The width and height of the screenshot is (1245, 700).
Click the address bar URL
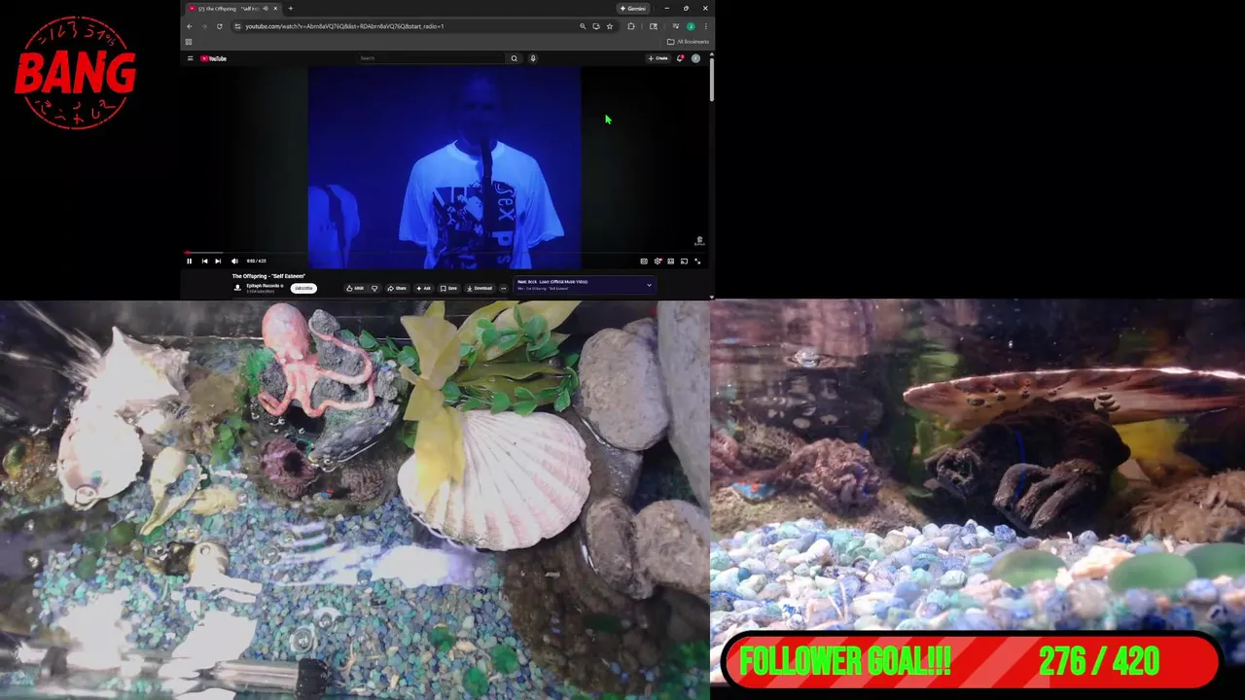(345, 26)
